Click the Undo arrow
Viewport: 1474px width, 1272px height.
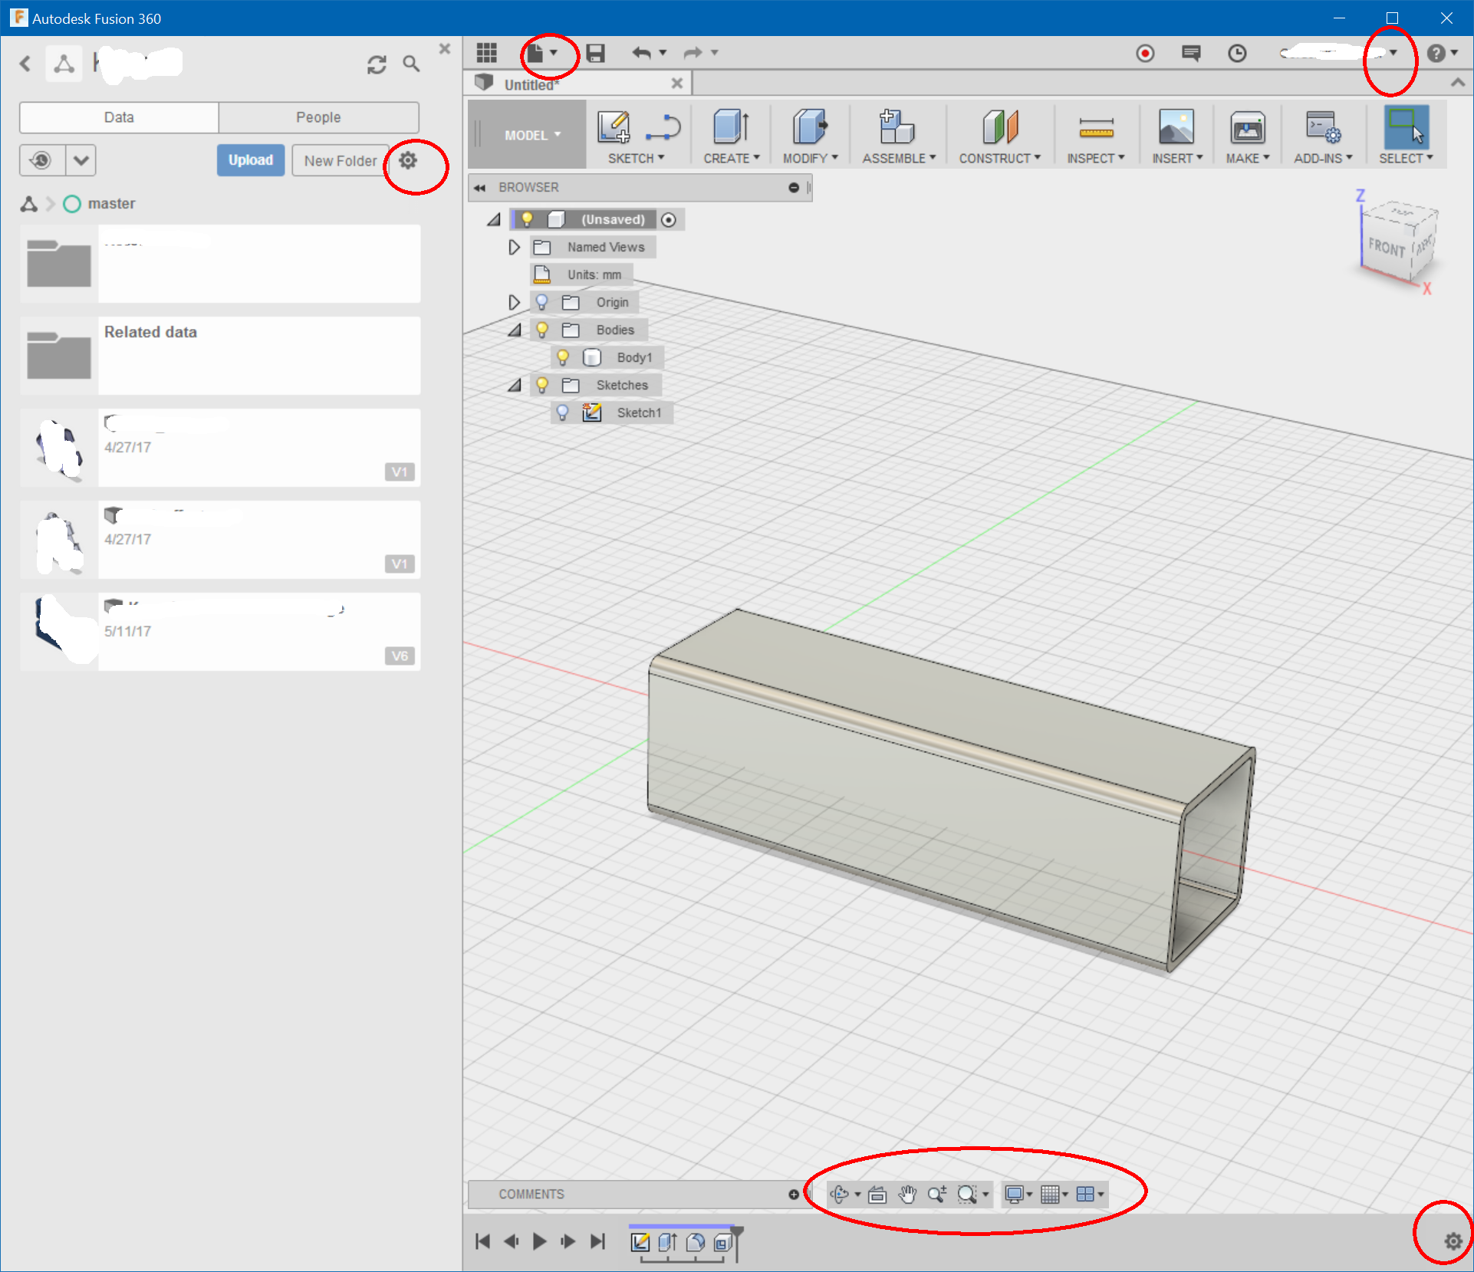[642, 53]
